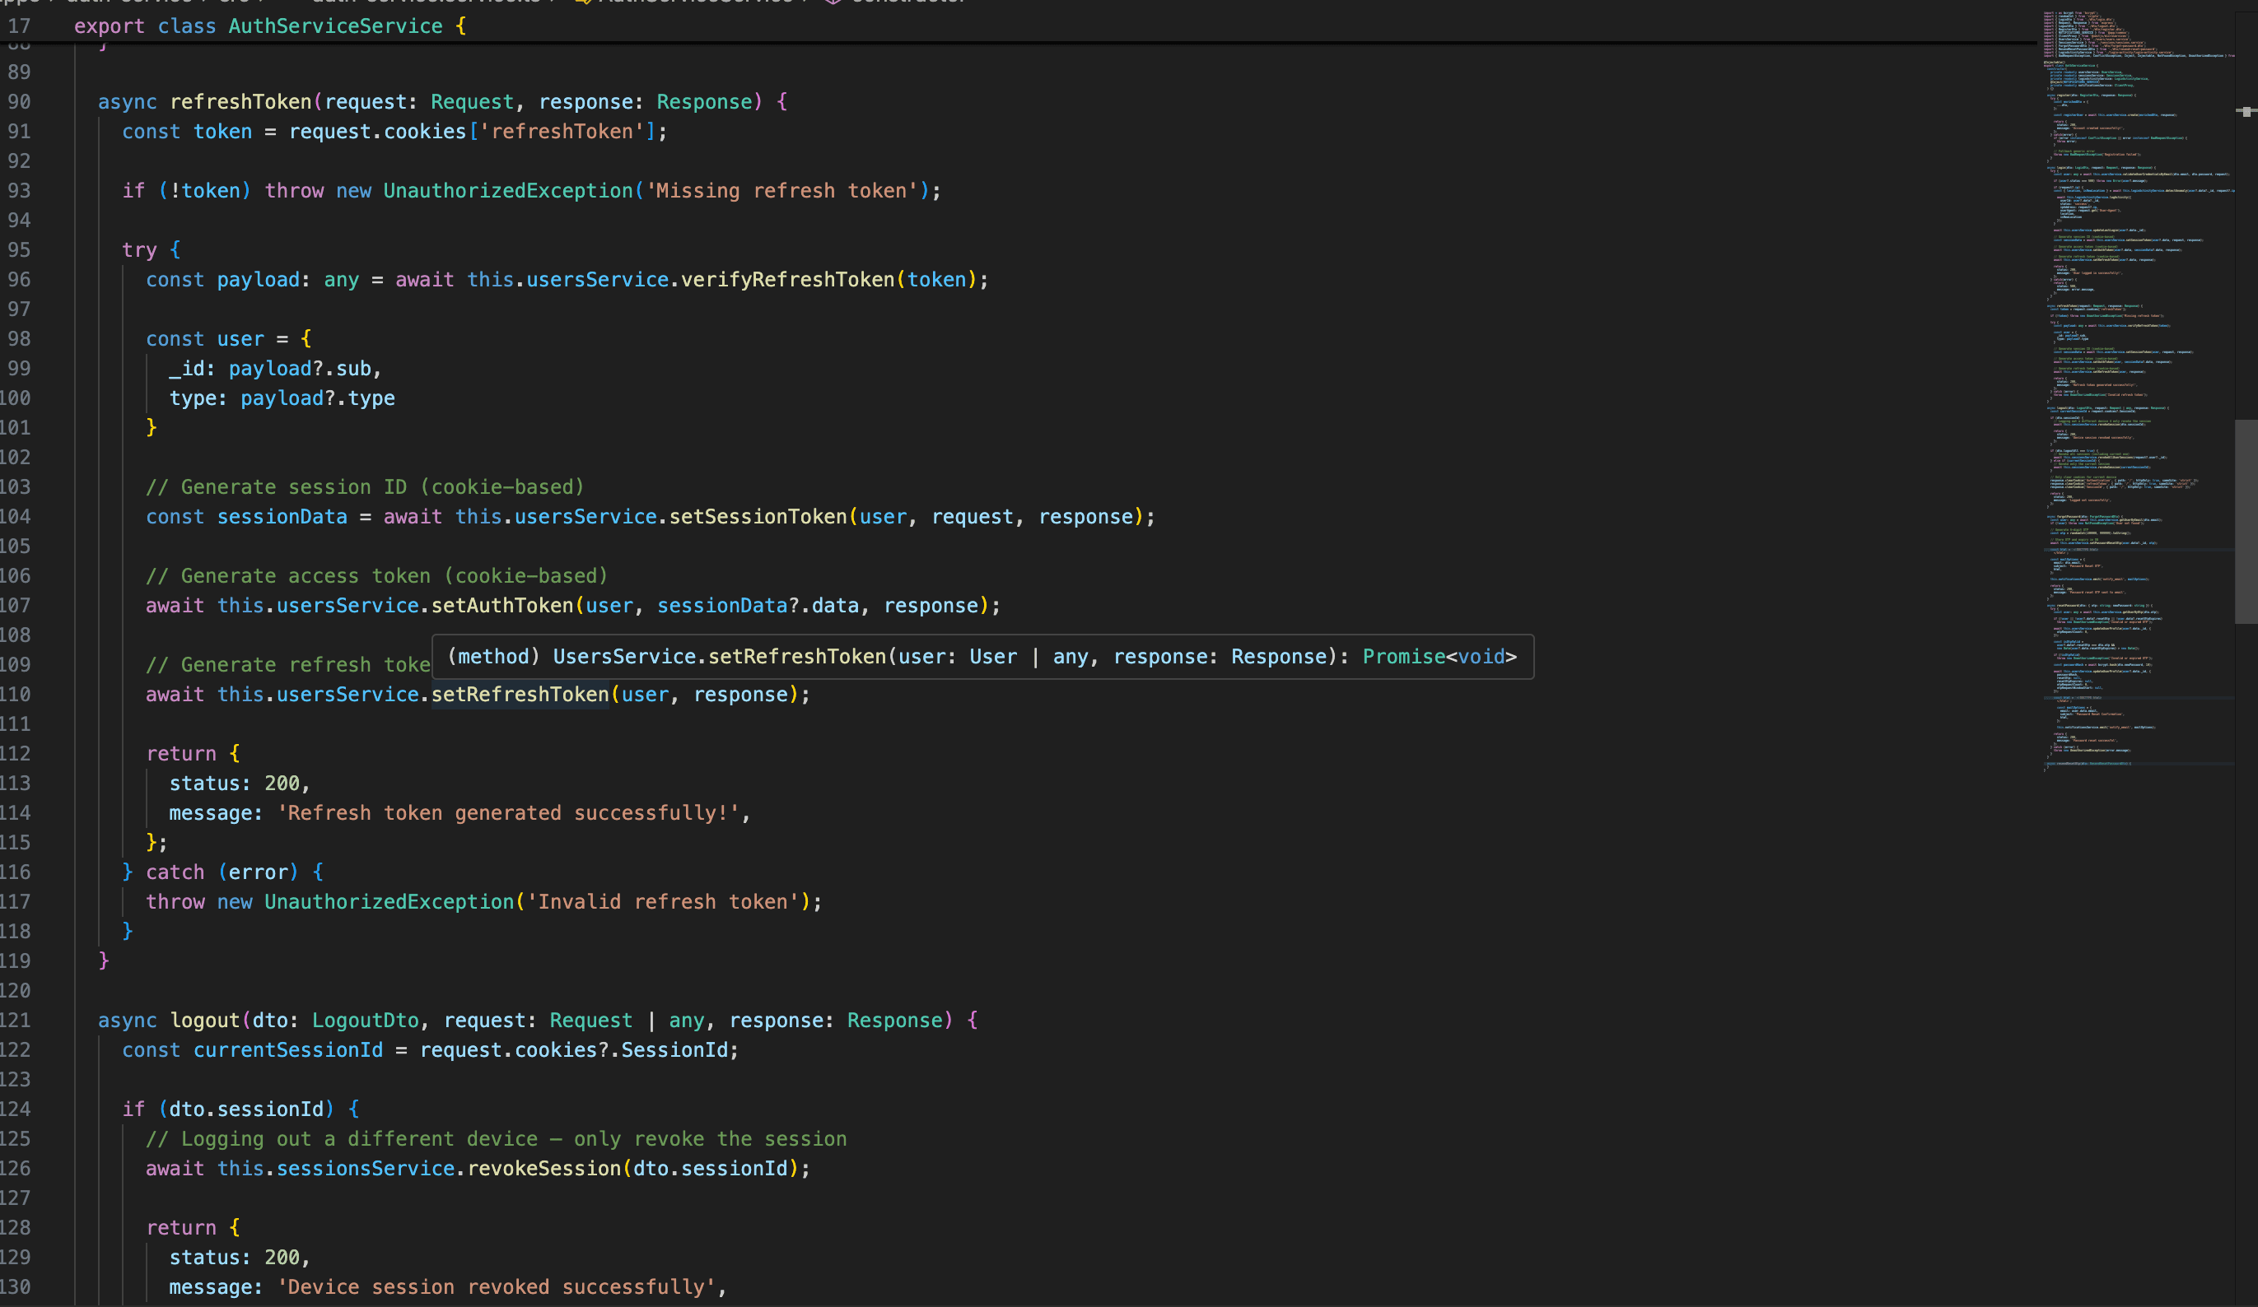Click 'Invalid refresh token' string on line 117
Viewport: 2258px width, 1307px height.
662,902
